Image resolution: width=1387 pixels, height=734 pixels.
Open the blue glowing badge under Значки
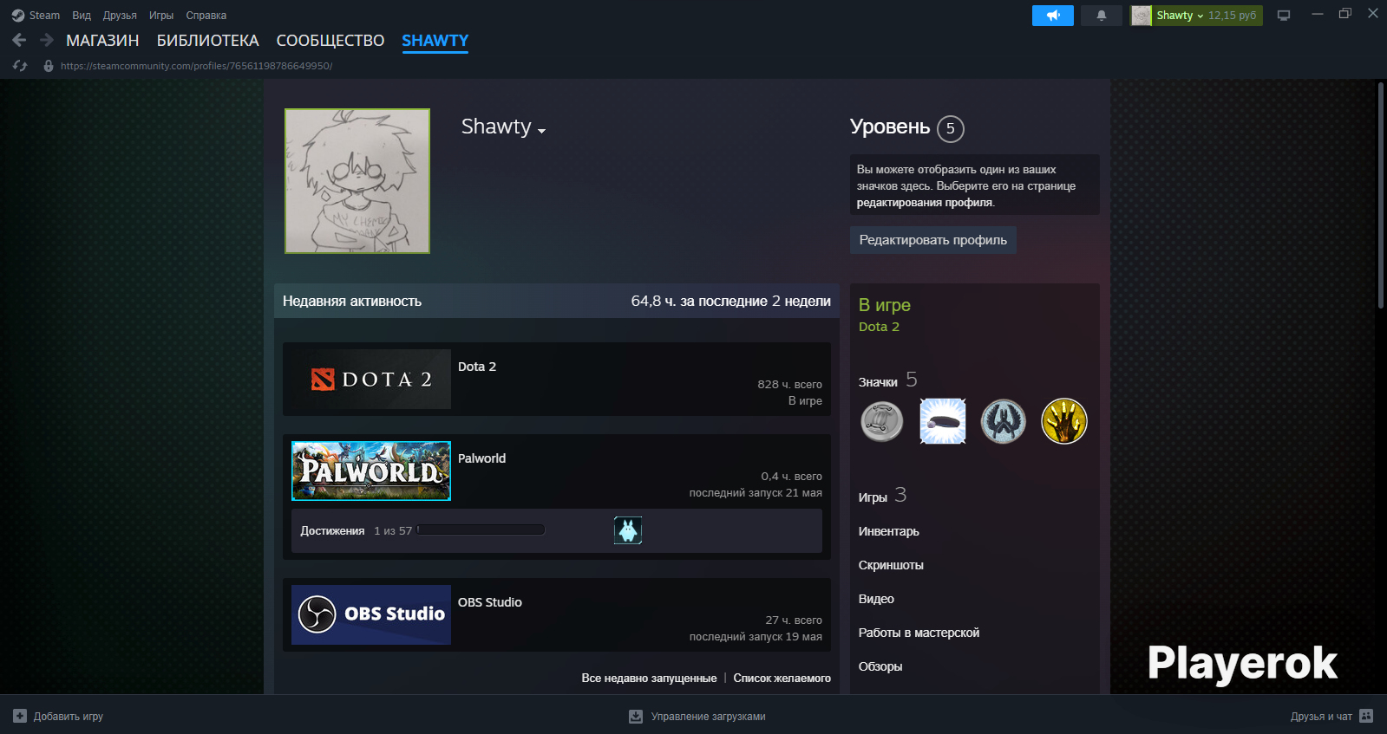(x=943, y=421)
